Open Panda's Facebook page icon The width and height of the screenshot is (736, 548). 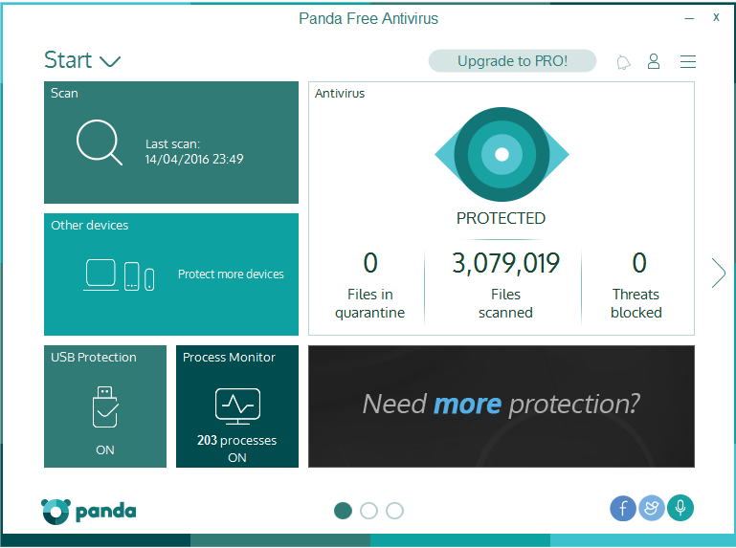coord(622,509)
